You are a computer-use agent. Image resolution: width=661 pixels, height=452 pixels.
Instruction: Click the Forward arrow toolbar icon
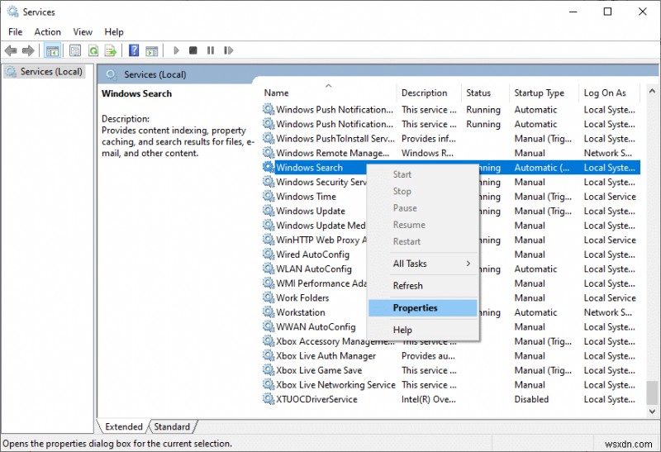point(28,50)
